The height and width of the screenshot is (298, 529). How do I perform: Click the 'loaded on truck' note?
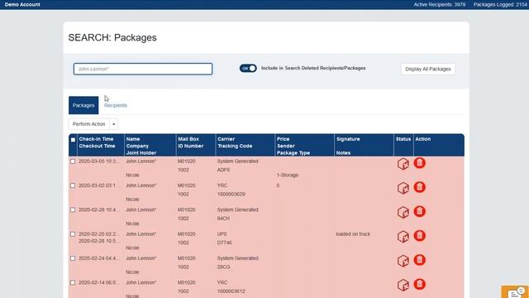click(353, 233)
